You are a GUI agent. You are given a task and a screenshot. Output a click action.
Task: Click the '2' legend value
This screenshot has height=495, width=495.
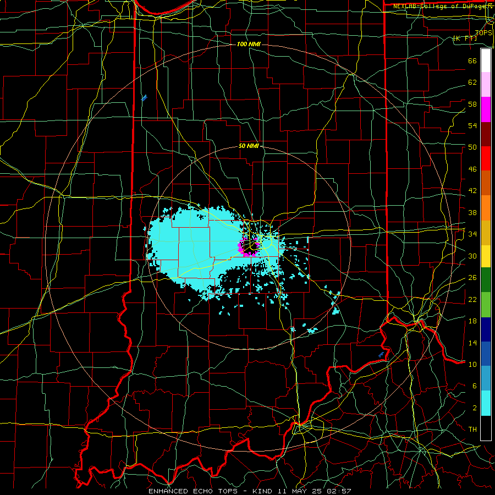(474, 408)
